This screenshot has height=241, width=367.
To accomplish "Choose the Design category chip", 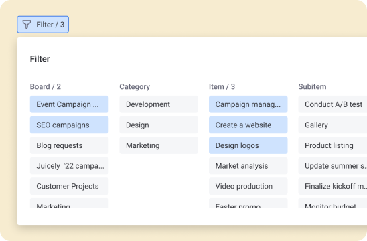I will click(x=159, y=125).
